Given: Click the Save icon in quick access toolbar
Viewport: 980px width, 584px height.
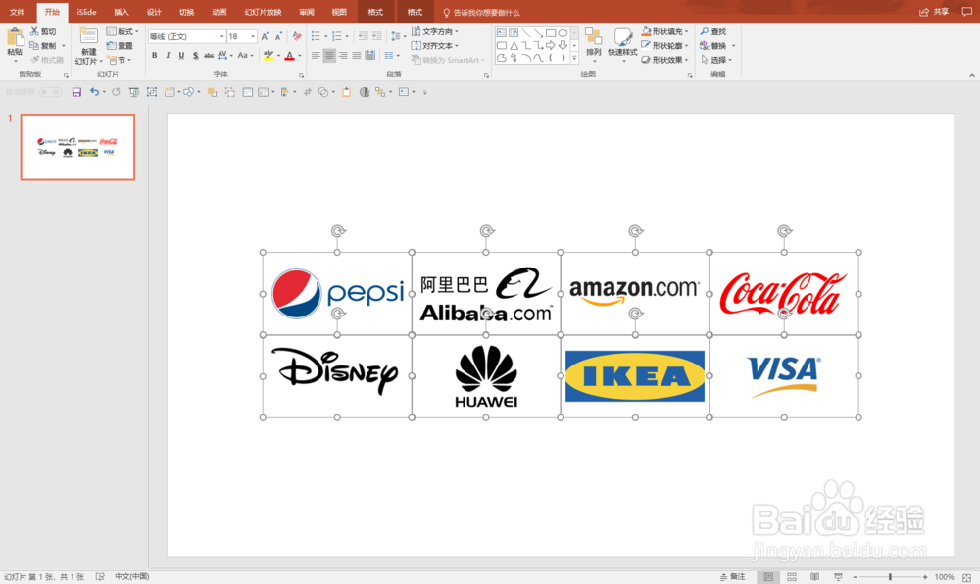Looking at the screenshot, I should (x=76, y=92).
